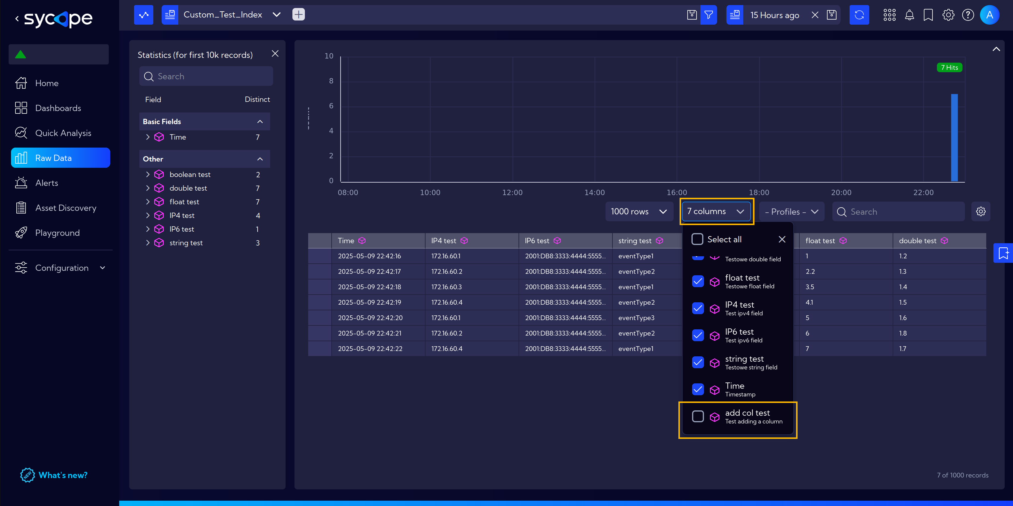The image size is (1013, 506).
Task: Uncheck the Time column checkbox
Action: pyautogui.click(x=698, y=389)
